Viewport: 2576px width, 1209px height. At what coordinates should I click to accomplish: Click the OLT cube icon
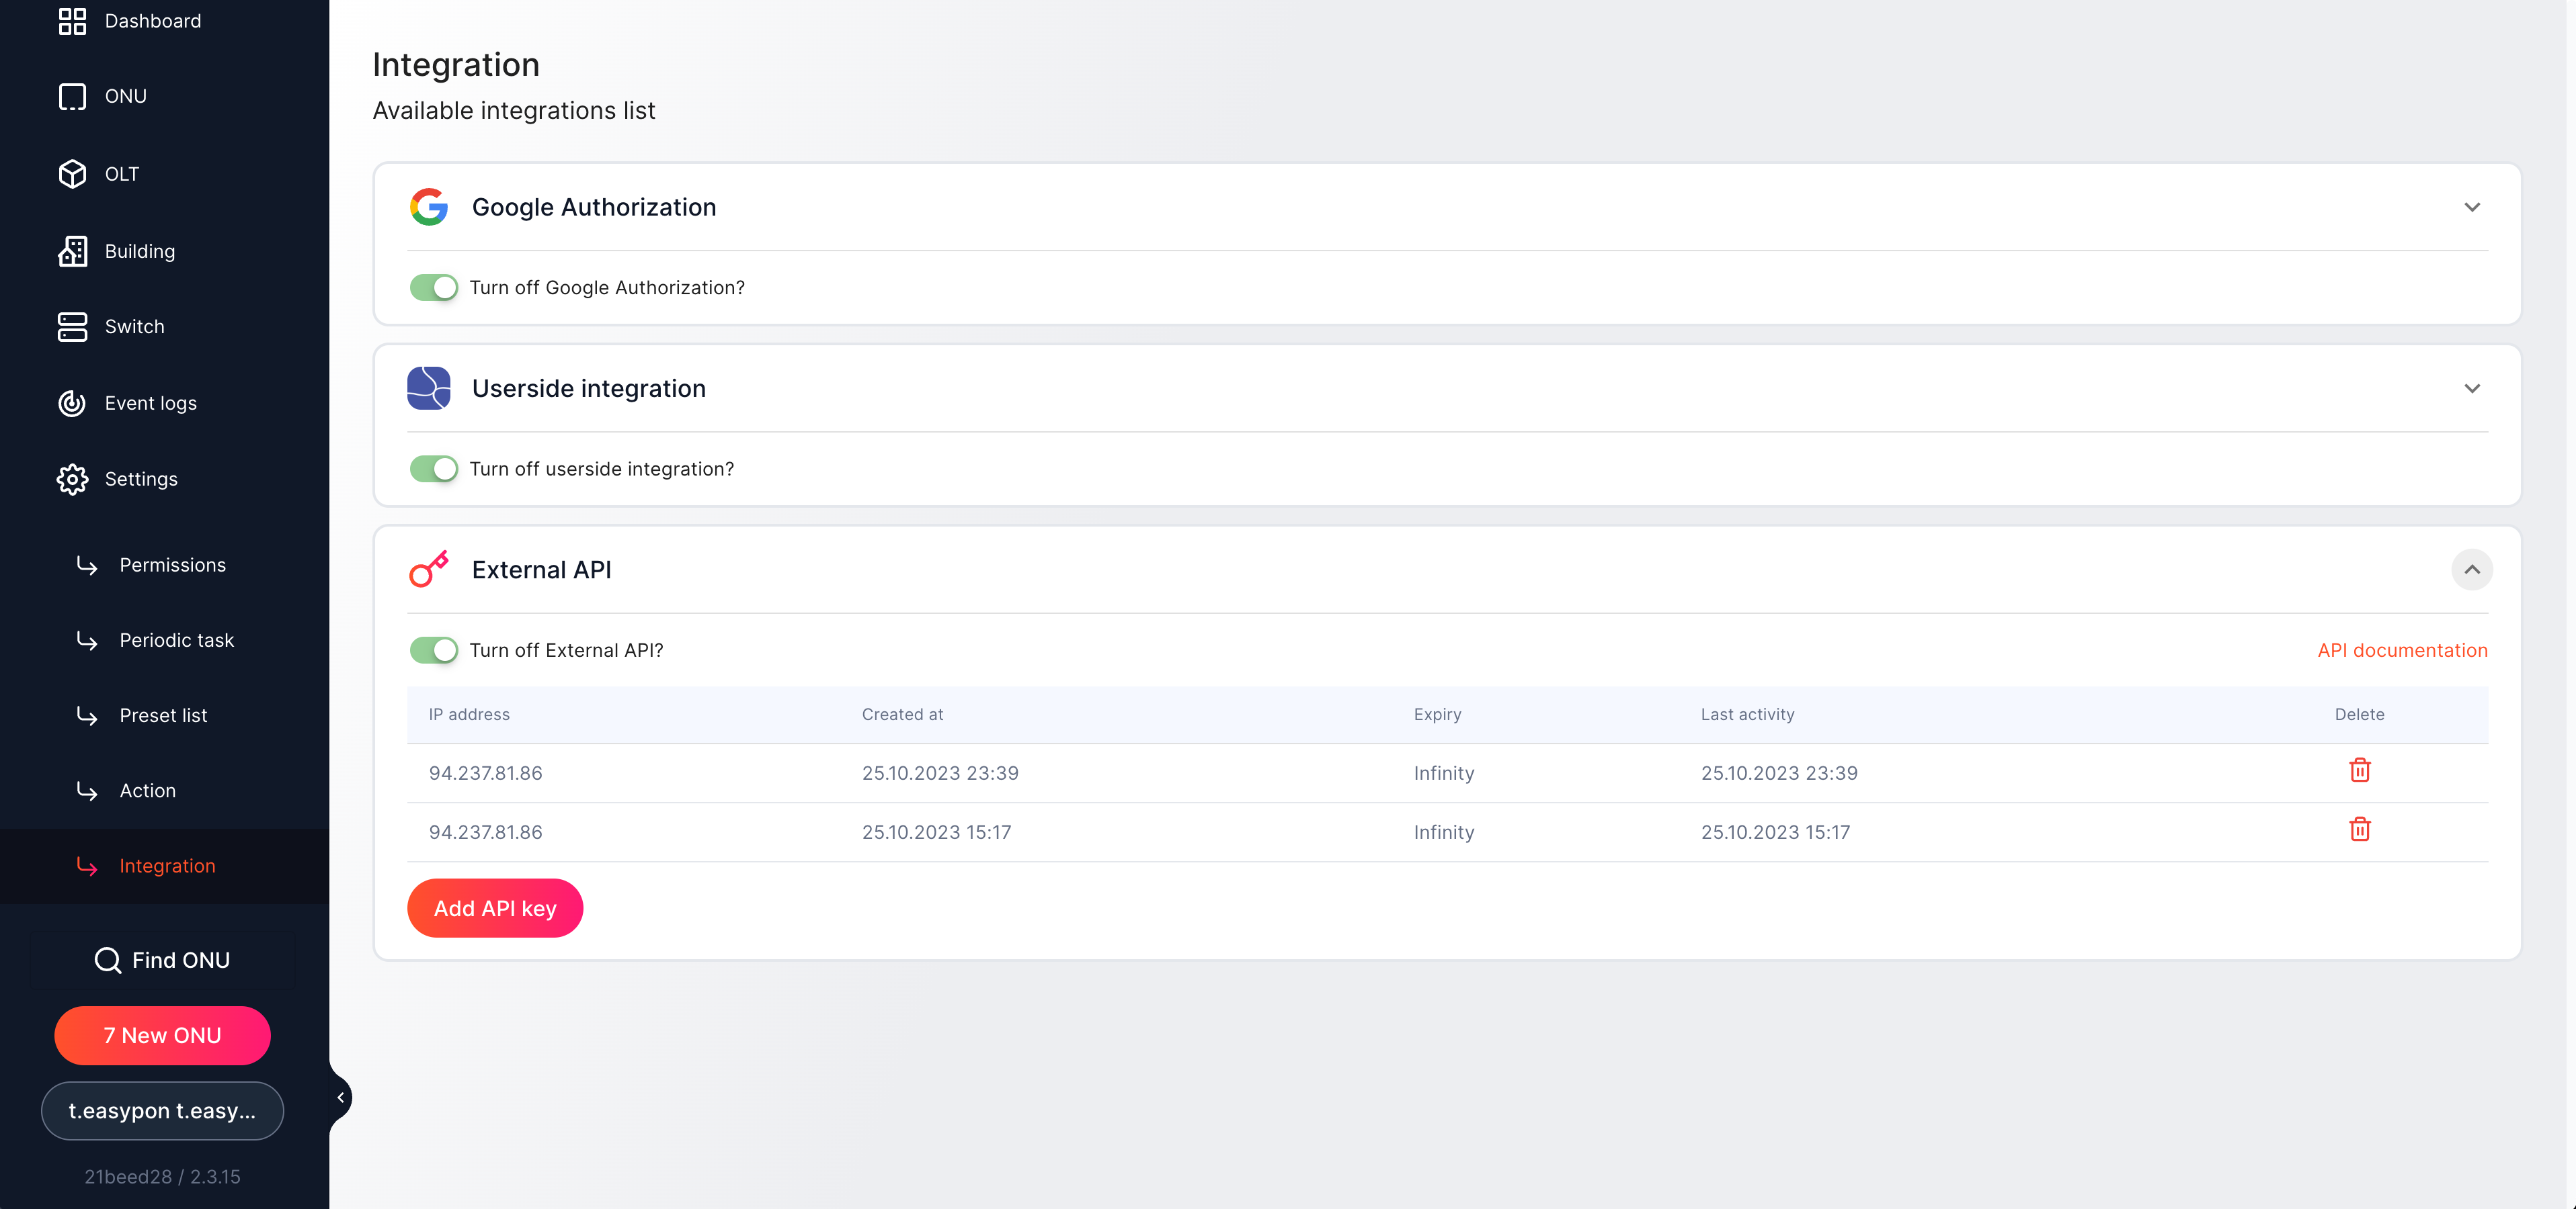(72, 174)
